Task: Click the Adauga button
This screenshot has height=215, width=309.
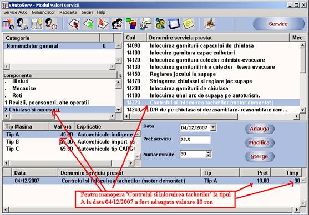Action: click(x=259, y=129)
